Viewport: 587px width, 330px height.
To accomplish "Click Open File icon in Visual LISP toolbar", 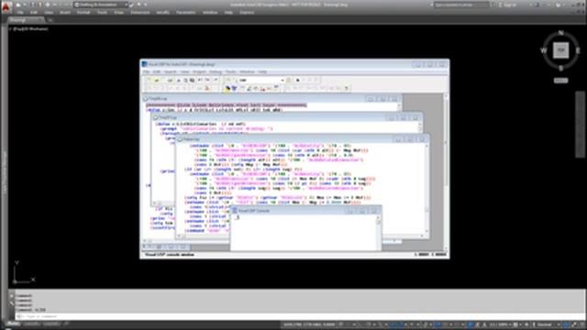I will pos(157,80).
